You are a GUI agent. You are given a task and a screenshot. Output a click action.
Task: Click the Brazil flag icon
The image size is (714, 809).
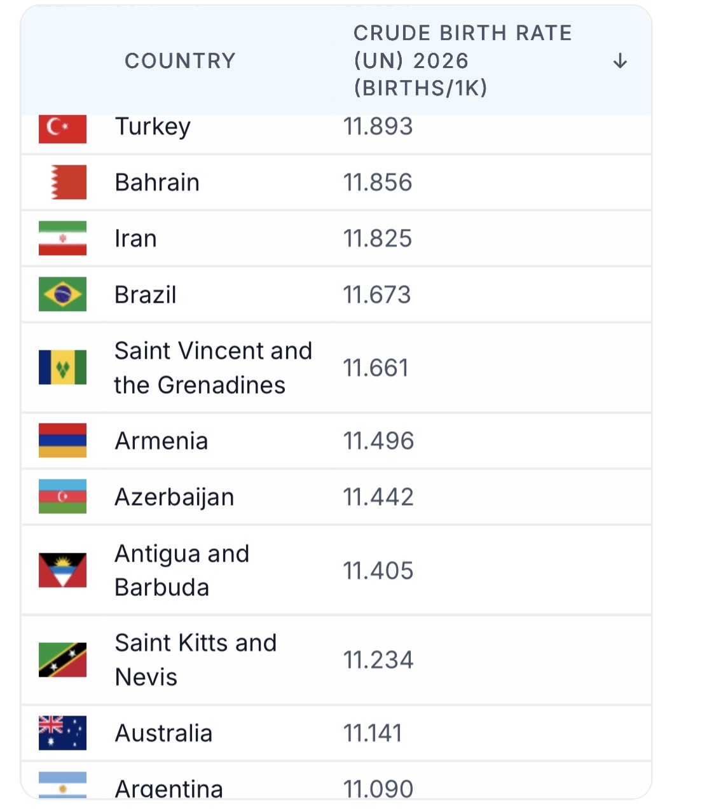pyautogui.click(x=62, y=294)
